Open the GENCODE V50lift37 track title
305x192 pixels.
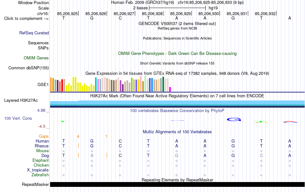click(177, 23)
